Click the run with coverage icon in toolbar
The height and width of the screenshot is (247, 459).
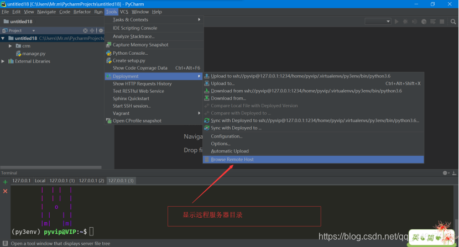coord(415,22)
